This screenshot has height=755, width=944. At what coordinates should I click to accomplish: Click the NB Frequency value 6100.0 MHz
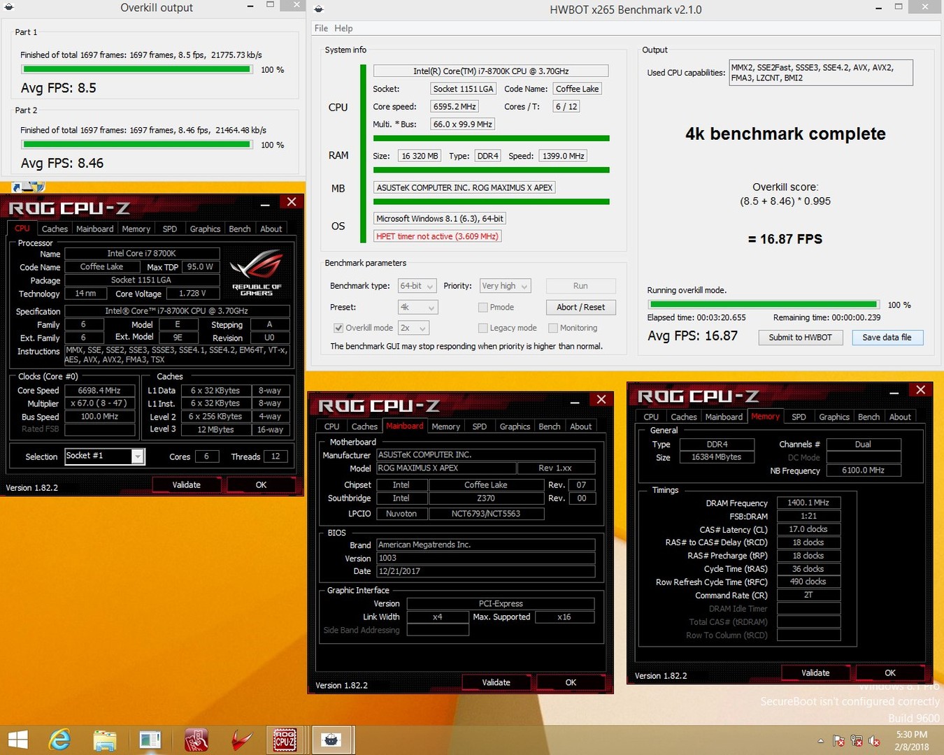[864, 470]
